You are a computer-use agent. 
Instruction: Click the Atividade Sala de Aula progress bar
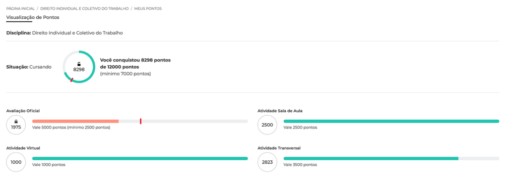click(x=391, y=121)
